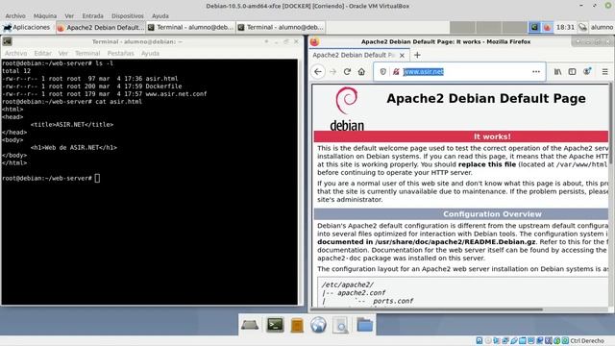Open alumno user menu in panel
Image resolution: width=615 pixels, height=346 pixels.
[602, 28]
